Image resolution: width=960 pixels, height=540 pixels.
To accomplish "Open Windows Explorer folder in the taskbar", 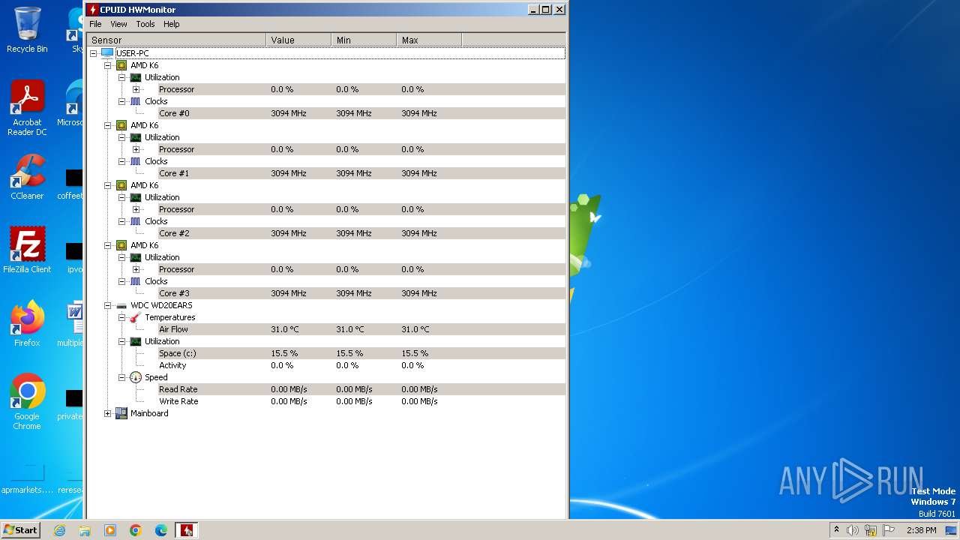I will click(x=85, y=530).
